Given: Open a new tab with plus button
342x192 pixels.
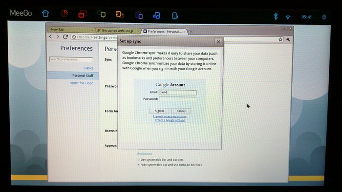Looking at the screenshot, I should pyautogui.click(x=191, y=32).
